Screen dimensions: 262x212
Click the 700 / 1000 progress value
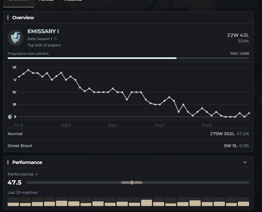239,53
